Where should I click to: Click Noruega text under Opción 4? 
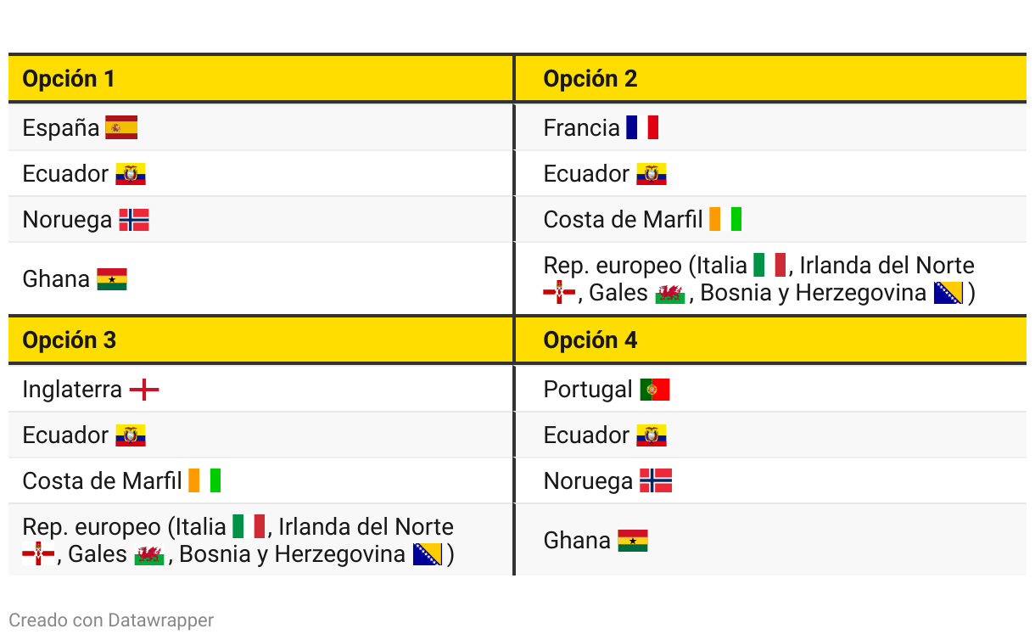pyautogui.click(x=588, y=481)
